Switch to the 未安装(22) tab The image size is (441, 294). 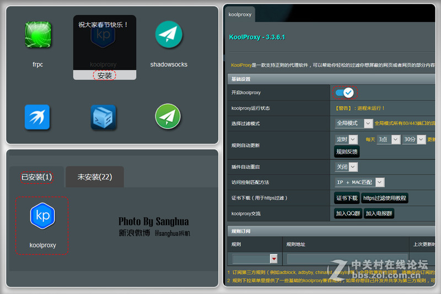tap(95, 177)
